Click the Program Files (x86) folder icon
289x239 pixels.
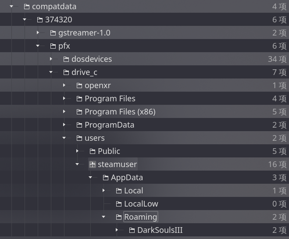coord(79,112)
